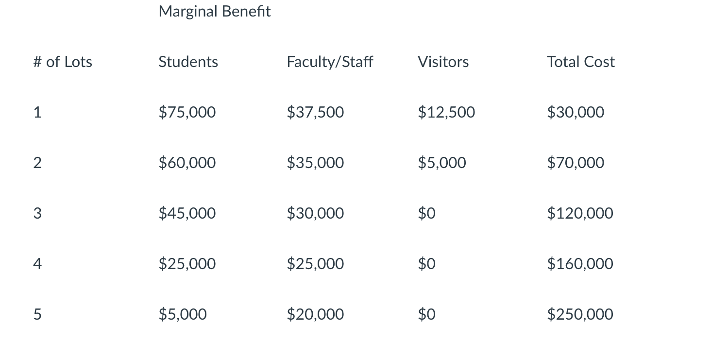Select the $45,000 Students cell

tap(187, 213)
